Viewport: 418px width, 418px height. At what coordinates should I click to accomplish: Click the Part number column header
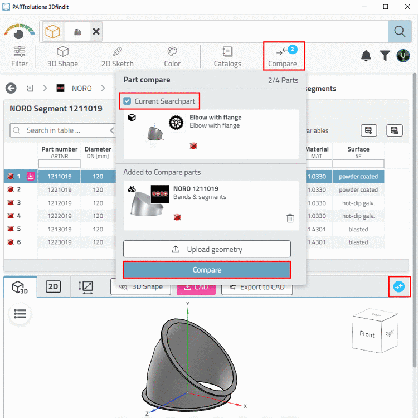pyautogui.click(x=60, y=152)
